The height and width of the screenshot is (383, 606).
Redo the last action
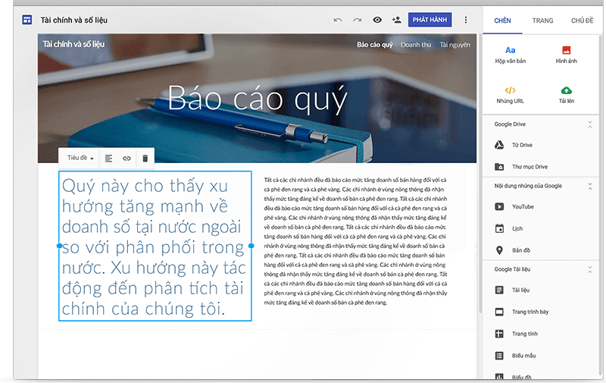pyautogui.click(x=358, y=20)
